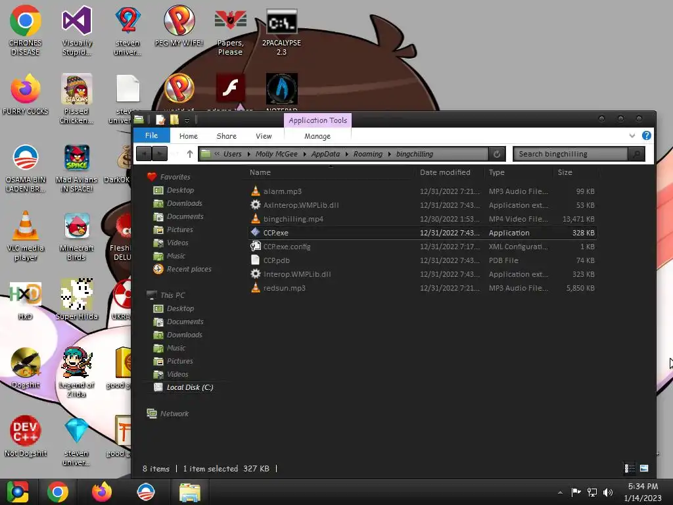
Task: Refresh the bingchilling folder
Action: point(497,154)
